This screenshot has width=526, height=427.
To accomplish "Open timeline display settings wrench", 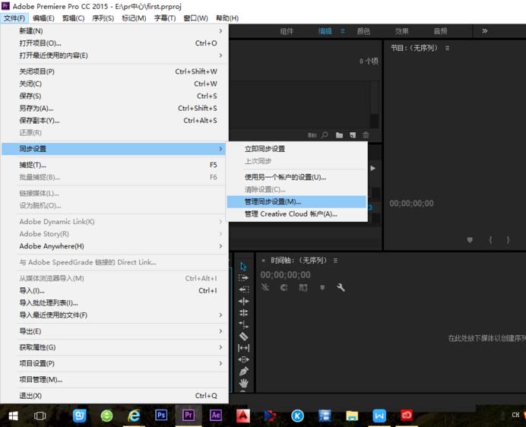I will point(341,287).
